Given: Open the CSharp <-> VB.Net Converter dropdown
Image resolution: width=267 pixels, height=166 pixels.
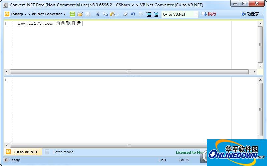Looking at the screenshot, I should pyautogui.click(x=35, y=14).
